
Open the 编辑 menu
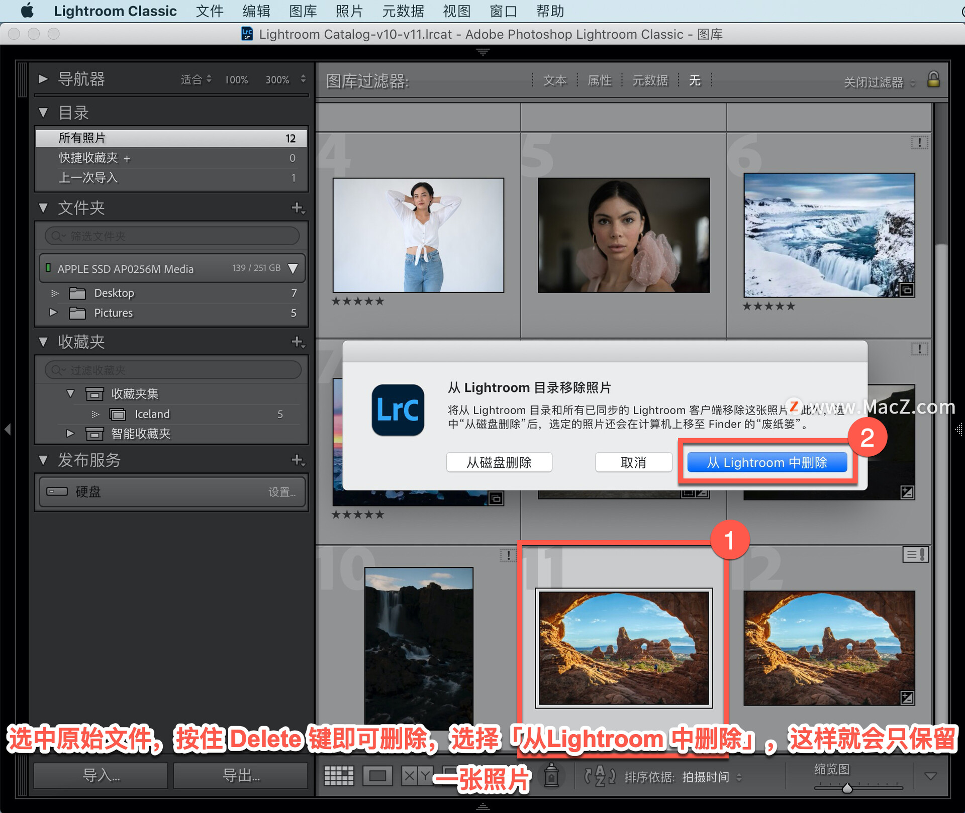pyautogui.click(x=256, y=11)
